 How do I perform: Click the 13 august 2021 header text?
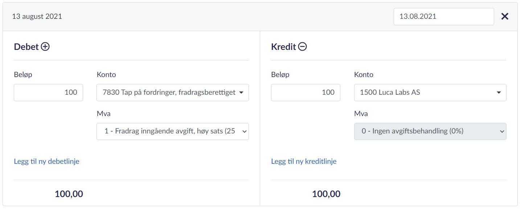tap(37, 17)
